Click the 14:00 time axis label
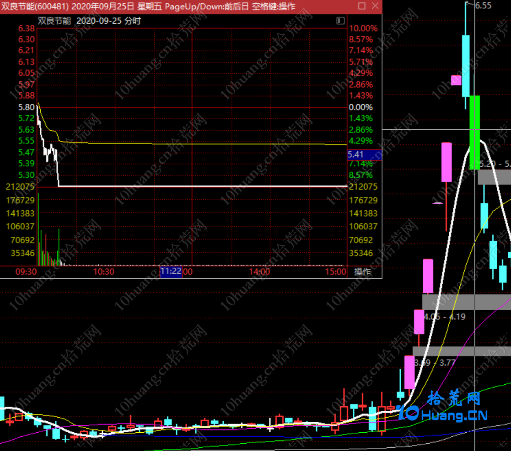This screenshot has height=451, width=511. click(259, 271)
